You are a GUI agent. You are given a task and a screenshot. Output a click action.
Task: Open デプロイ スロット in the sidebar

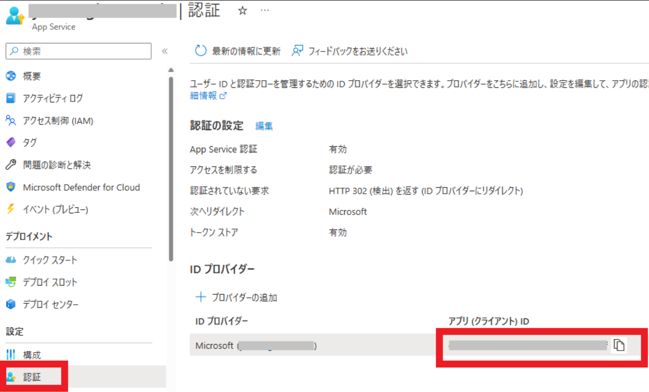point(50,282)
